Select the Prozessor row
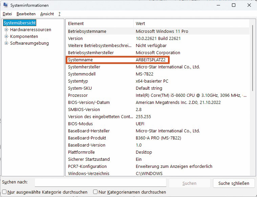This screenshot has width=257, height=197. click(x=100, y=95)
